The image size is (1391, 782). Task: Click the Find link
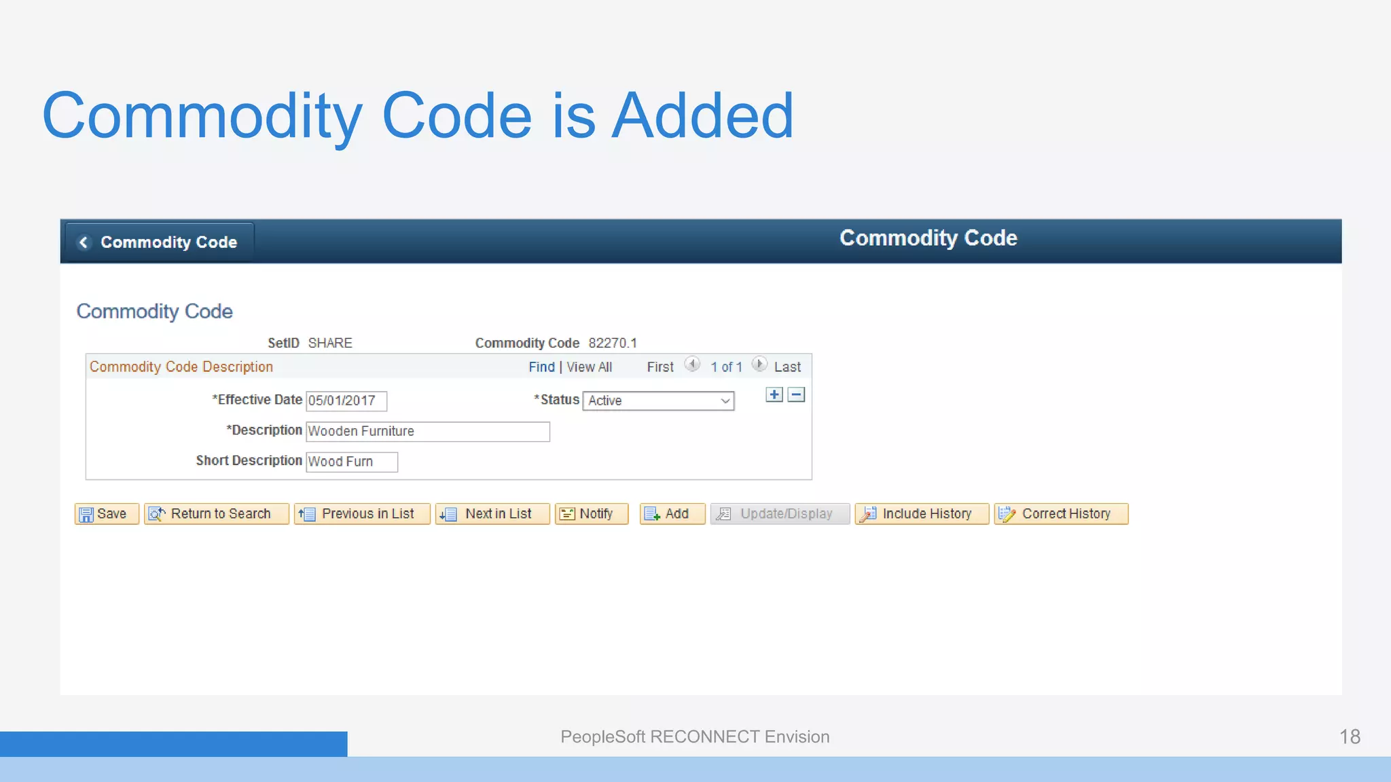tap(541, 367)
